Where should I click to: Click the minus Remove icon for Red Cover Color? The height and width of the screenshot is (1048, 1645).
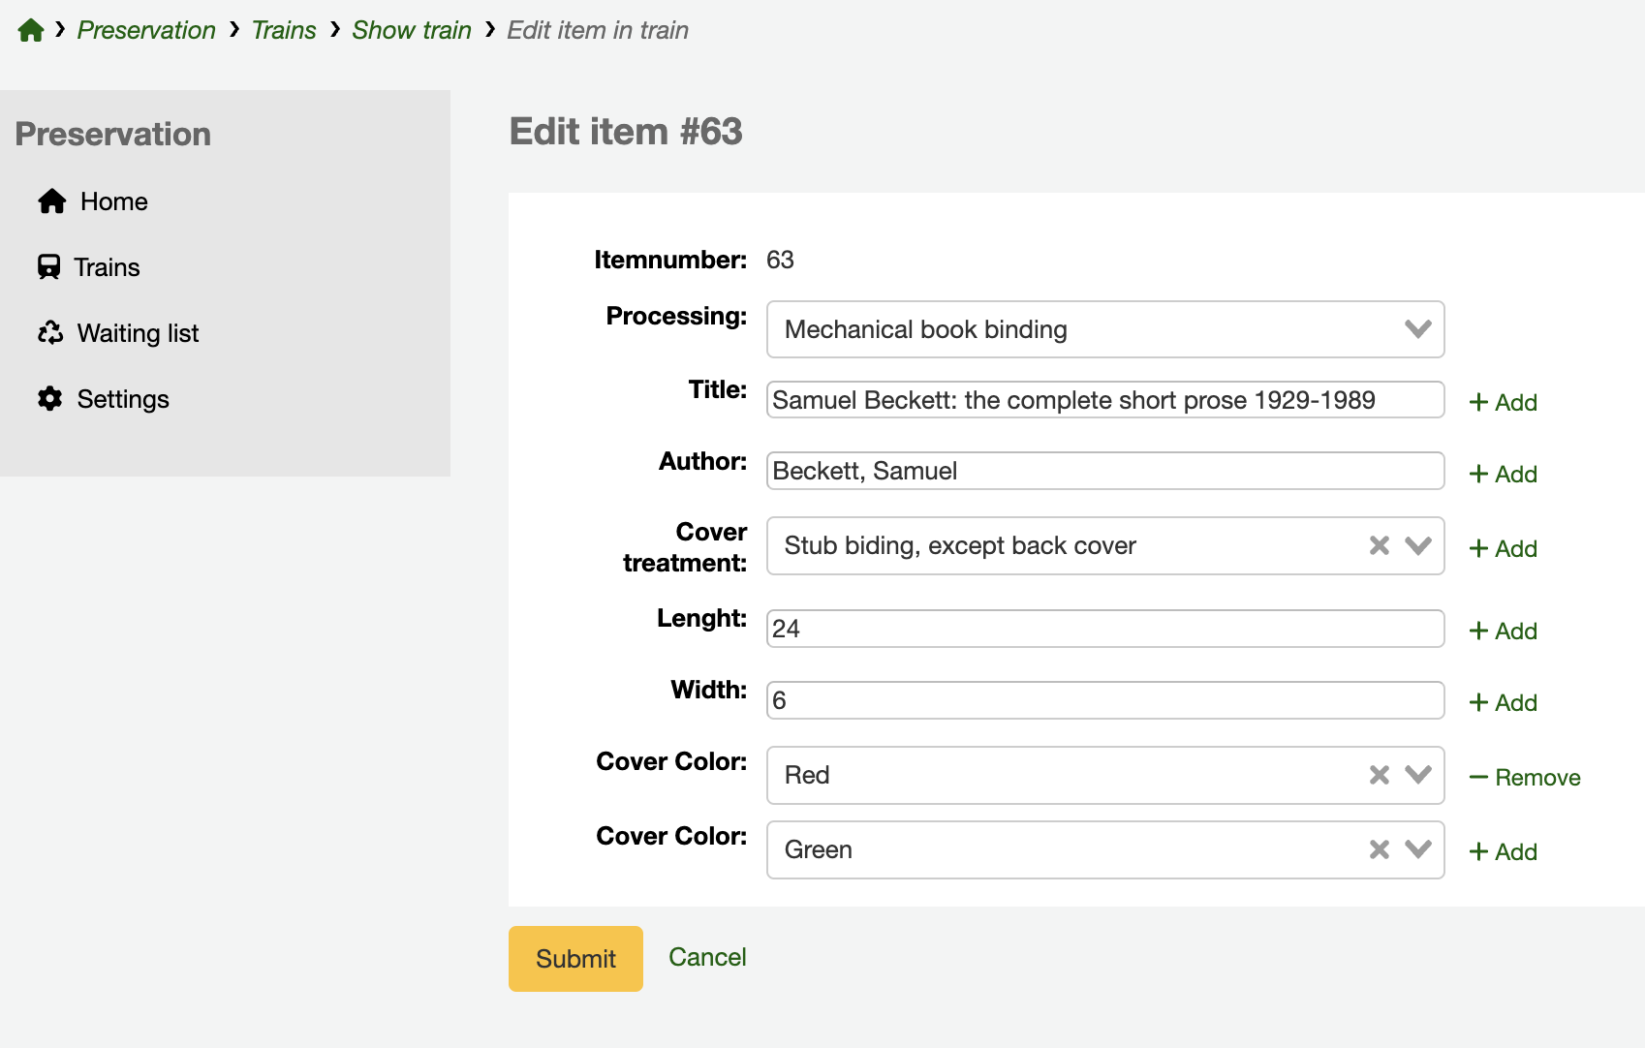(1479, 776)
